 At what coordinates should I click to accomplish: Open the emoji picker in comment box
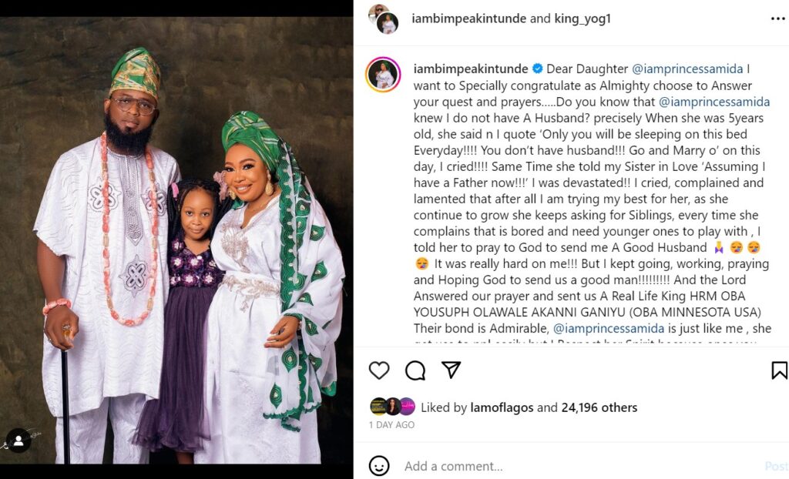pos(379,466)
